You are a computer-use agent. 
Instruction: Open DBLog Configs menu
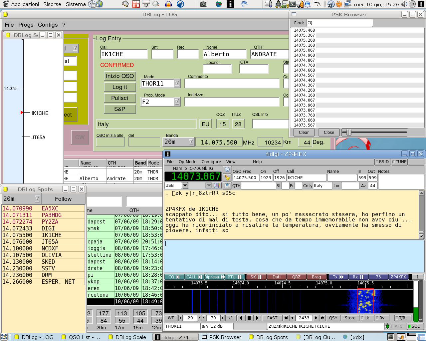(x=48, y=25)
